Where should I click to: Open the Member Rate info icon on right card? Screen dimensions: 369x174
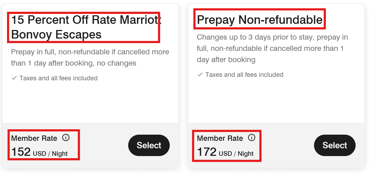click(252, 138)
